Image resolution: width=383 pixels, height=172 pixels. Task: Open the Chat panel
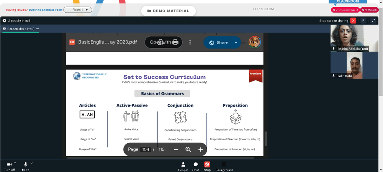pos(195,167)
